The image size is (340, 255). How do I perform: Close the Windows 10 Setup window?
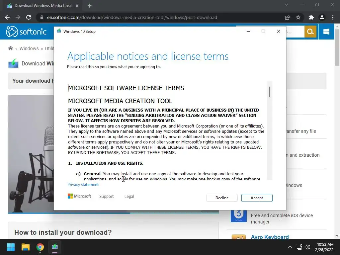(x=279, y=32)
